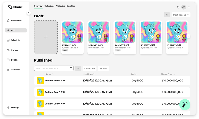Open Design in the sidebar
Image resolution: width=199 pixels, height=119 pixels.
pos(14,60)
